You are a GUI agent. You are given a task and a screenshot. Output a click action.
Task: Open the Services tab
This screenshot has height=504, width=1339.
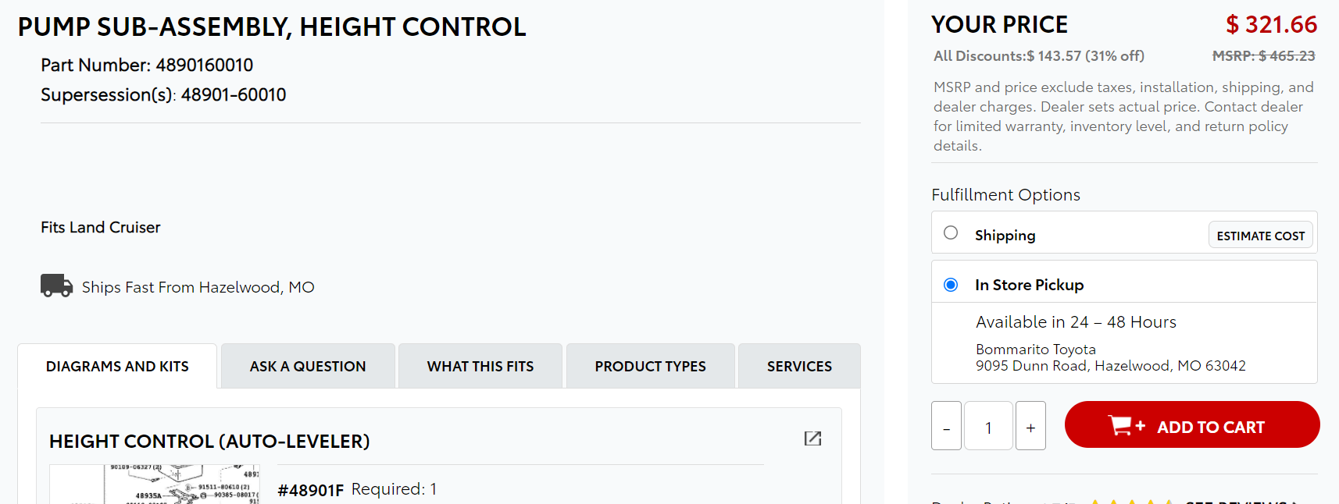(x=799, y=367)
